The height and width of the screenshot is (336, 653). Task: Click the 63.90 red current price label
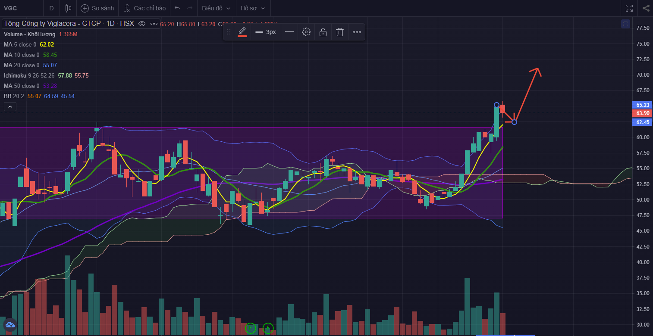[x=642, y=113]
